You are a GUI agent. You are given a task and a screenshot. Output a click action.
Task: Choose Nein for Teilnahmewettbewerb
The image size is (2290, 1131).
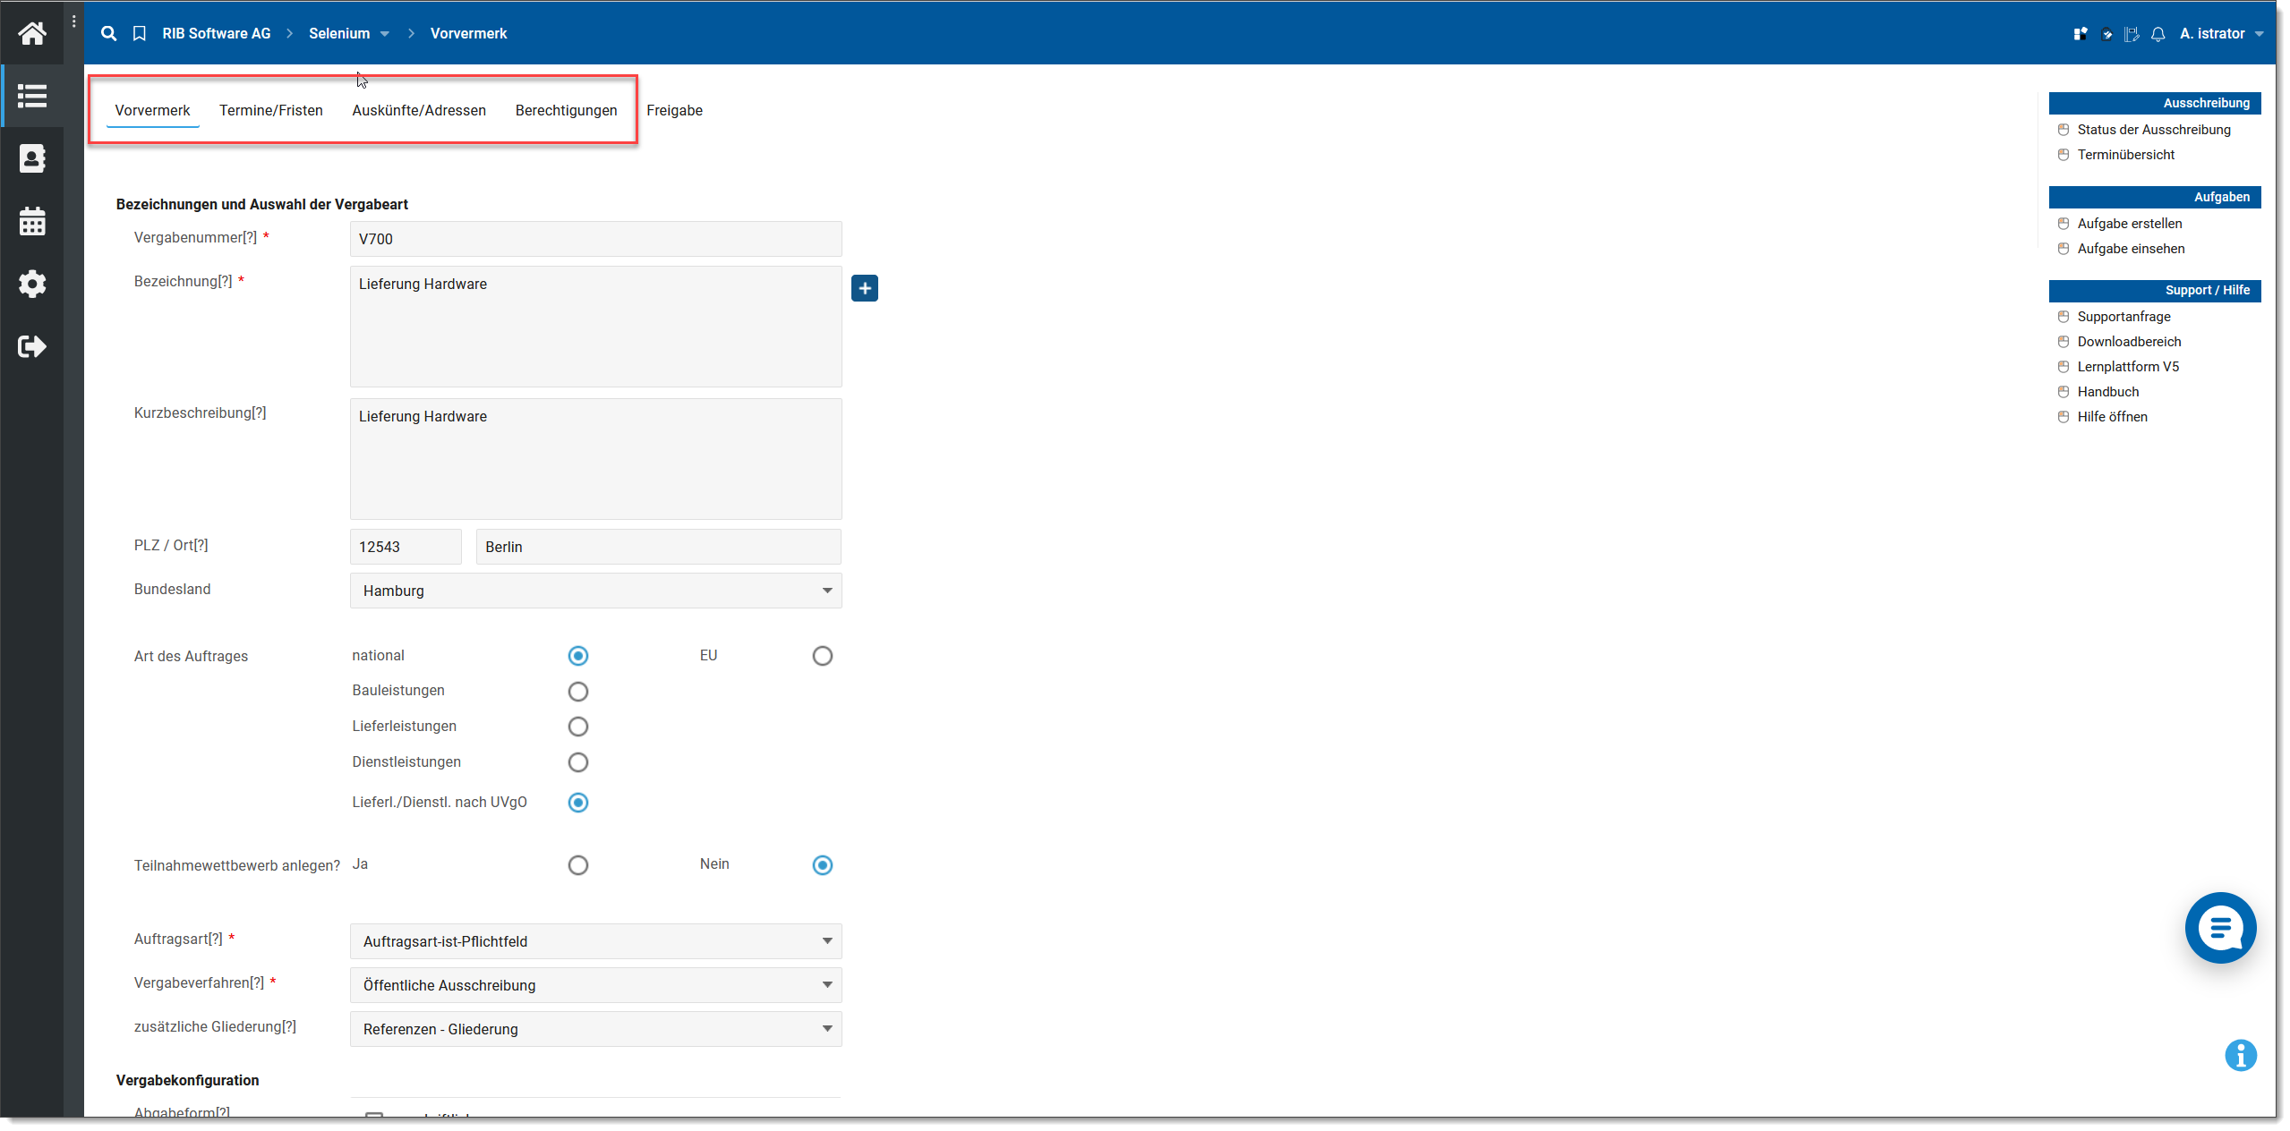pyautogui.click(x=823, y=865)
